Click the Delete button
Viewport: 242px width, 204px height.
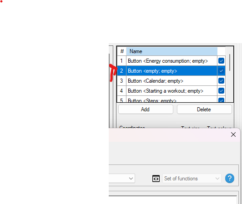204,109
